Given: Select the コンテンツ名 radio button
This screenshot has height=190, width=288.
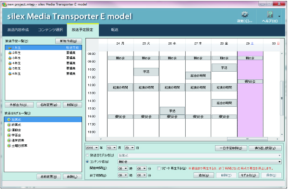Looking at the screenshot, I should tap(87, 162).
